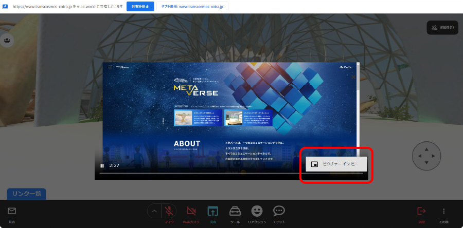Click the envelope 共有 invite icon
The height and width of the screenshot is (228, 463).
tap(12, 211)
